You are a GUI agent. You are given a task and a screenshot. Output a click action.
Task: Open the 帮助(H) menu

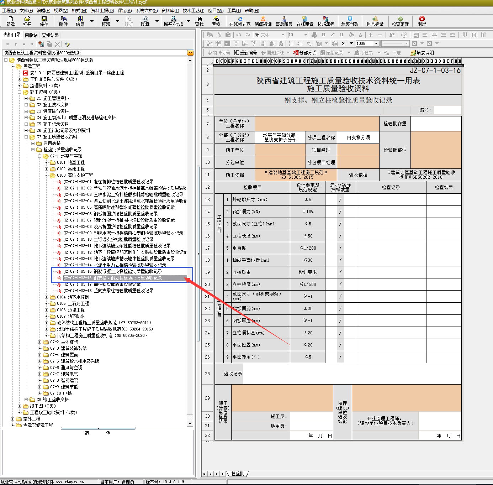tap(252, 11)
